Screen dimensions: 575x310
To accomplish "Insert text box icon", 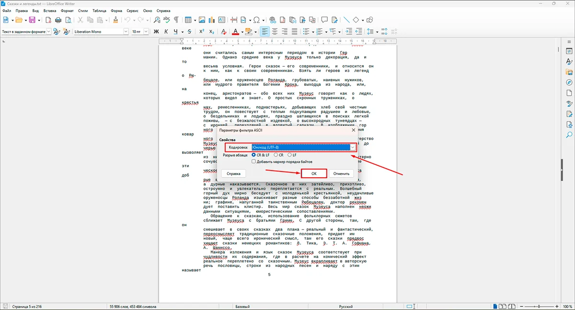I will coord(221,20).
